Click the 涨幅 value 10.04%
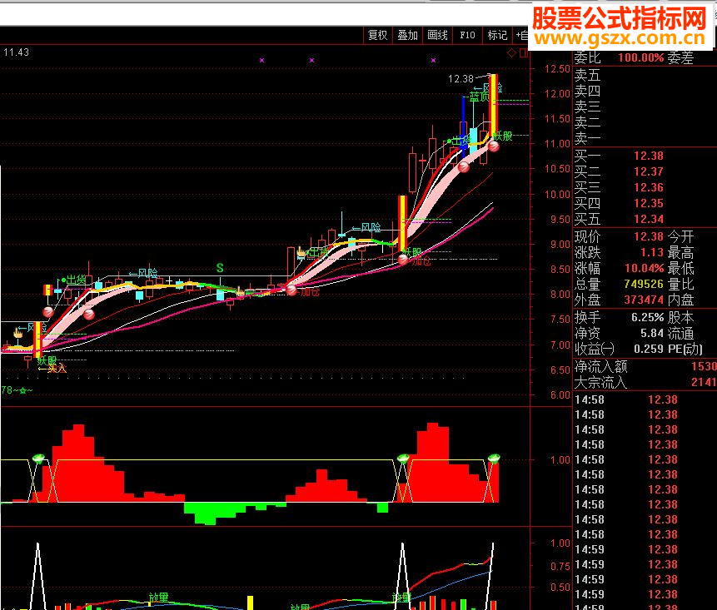 645,268
